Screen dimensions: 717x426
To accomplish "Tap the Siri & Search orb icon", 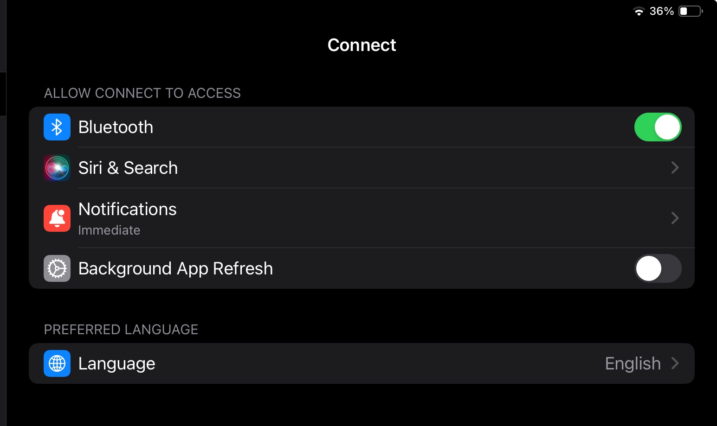I will [x=57, y=168].
